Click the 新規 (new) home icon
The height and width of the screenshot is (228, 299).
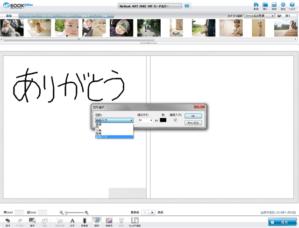(x=256, y=6)
